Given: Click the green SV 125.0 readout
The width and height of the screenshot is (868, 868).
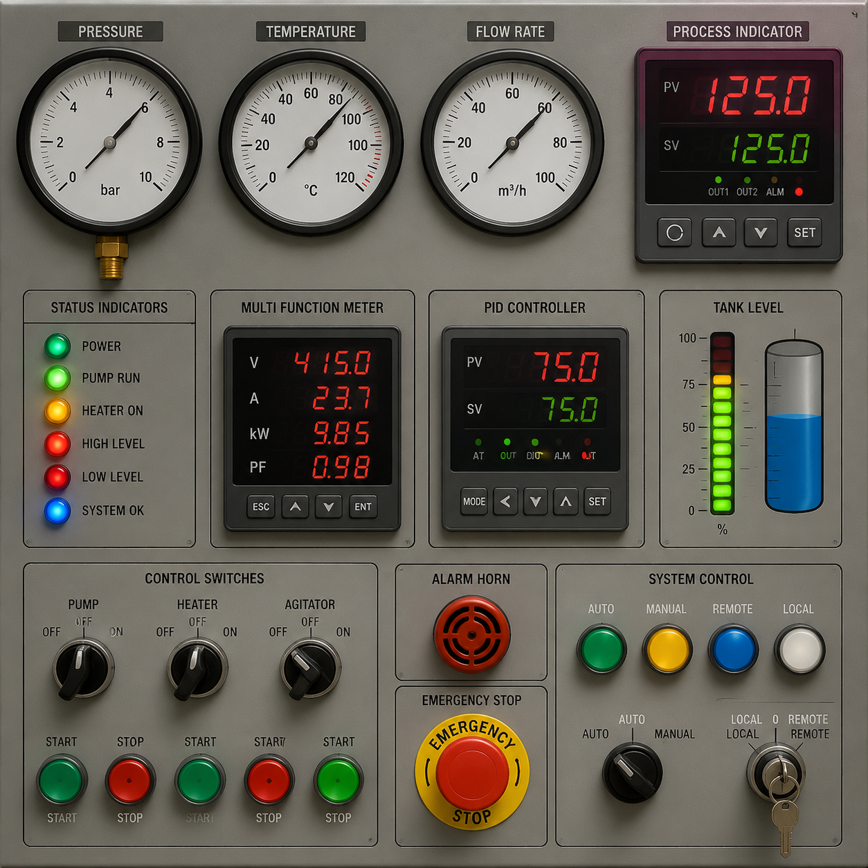Looking at the screenshot, I should [x=770, y=149].
